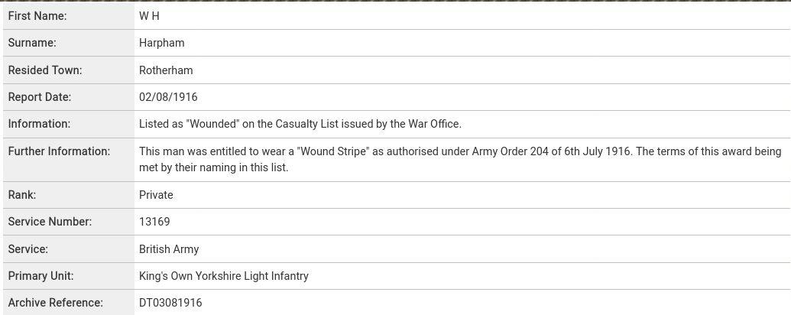
Task: Select the rank value Private
Action: (156, 195)
